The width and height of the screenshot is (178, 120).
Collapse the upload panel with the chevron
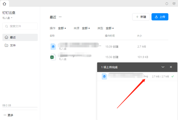[x=163, y=67]
